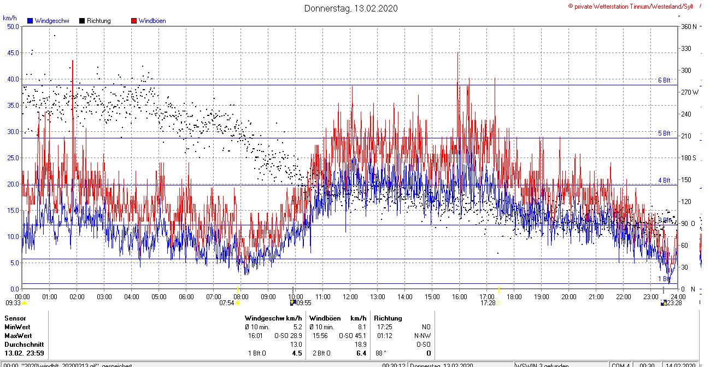This screenshot has width=716, height=367.
Task: Click the 1 Bft scale label
Action: click(664, 279)
